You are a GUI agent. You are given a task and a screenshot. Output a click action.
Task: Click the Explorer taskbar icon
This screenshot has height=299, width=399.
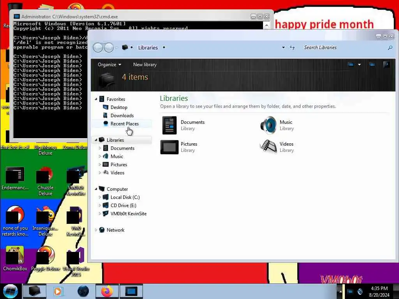[34, 291]
